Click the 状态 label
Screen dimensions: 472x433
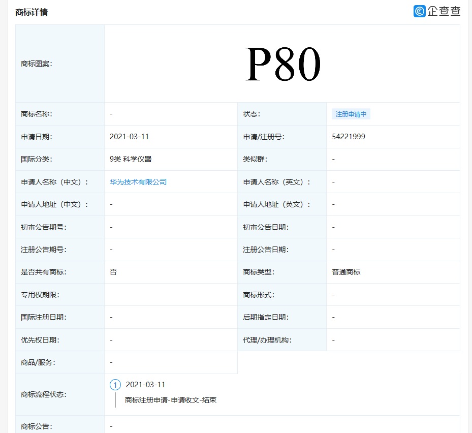(251, 114)
